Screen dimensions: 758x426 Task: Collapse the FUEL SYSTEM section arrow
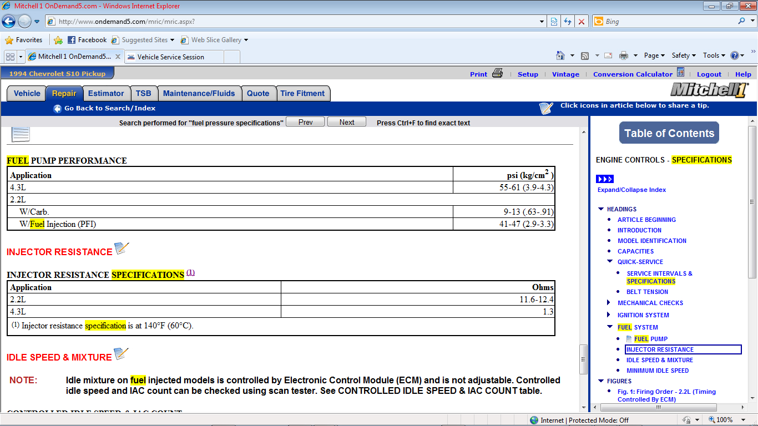tap(610, 327)
